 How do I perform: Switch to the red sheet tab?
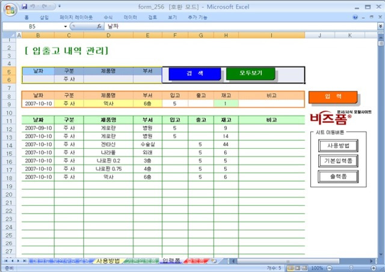pos(196,261)
